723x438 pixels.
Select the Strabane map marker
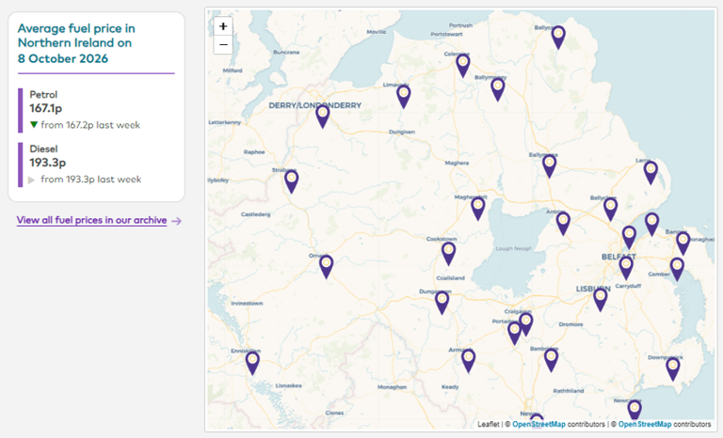pos(291,181)
